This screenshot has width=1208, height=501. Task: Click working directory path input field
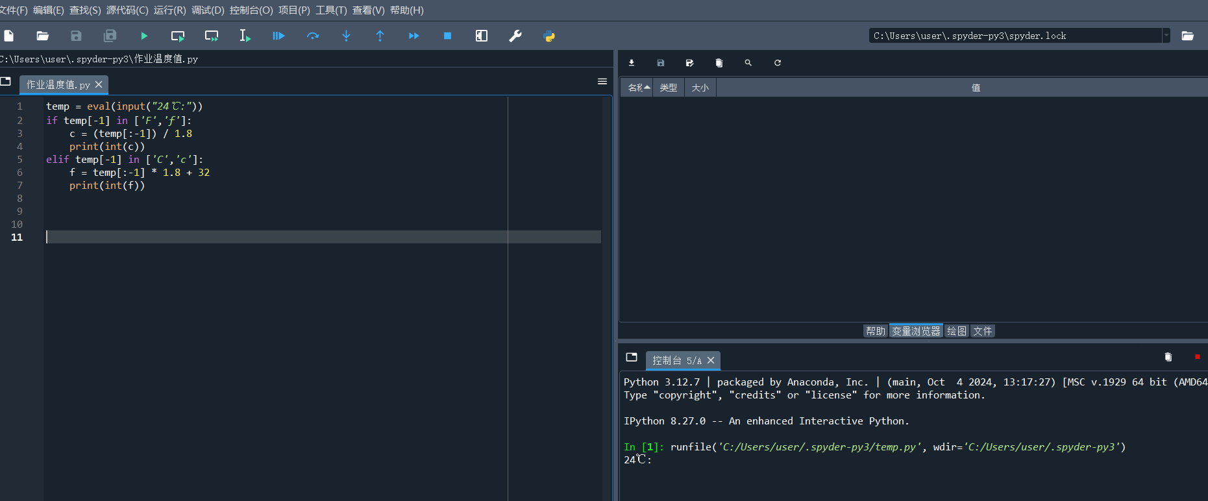pyautogui.click(x=1016, y=36)
